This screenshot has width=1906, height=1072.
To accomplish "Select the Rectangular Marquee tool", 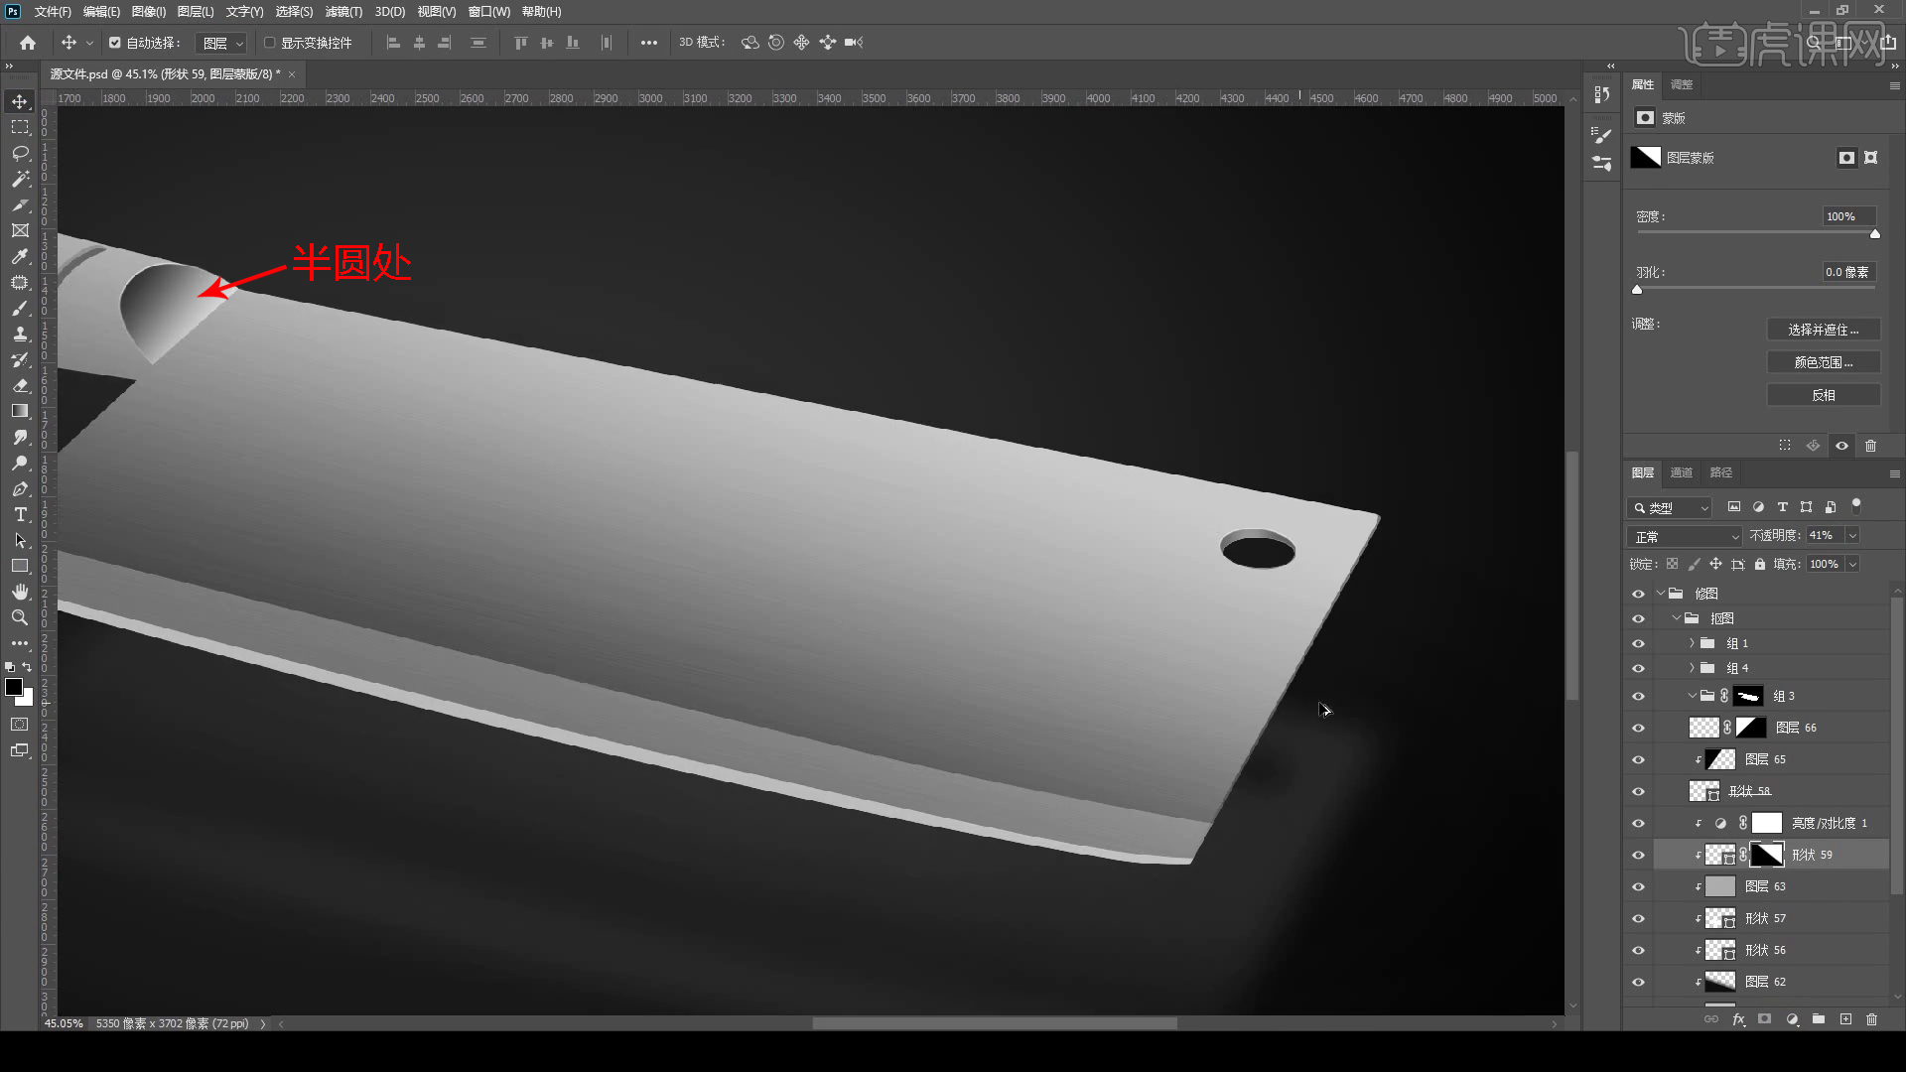I will click(20, 127).
